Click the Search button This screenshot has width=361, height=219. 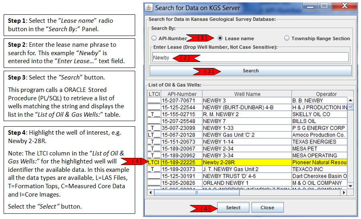click(x=251, y=71)
